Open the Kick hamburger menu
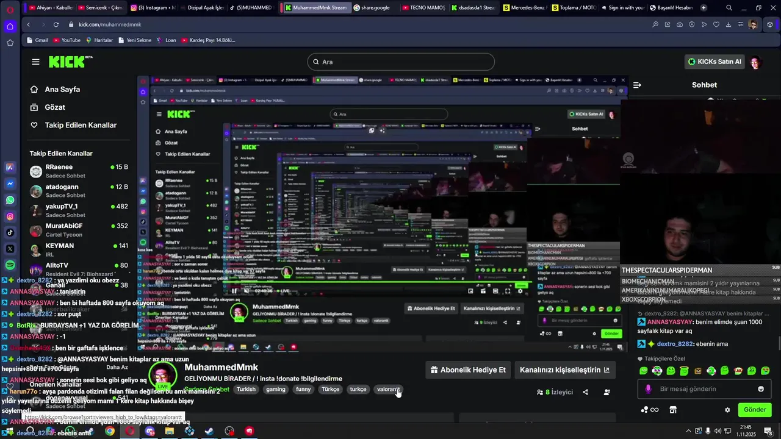 [35, 62]
